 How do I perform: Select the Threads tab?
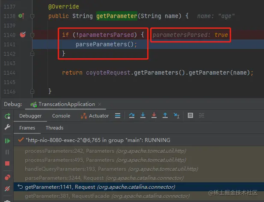(x=54, y=128)
